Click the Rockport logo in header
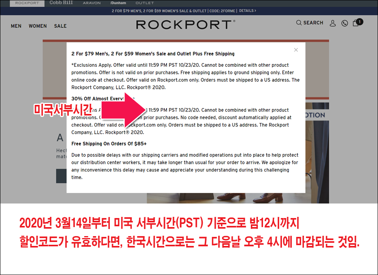Screen dimensions: 378x275 [x=185, y=24]
